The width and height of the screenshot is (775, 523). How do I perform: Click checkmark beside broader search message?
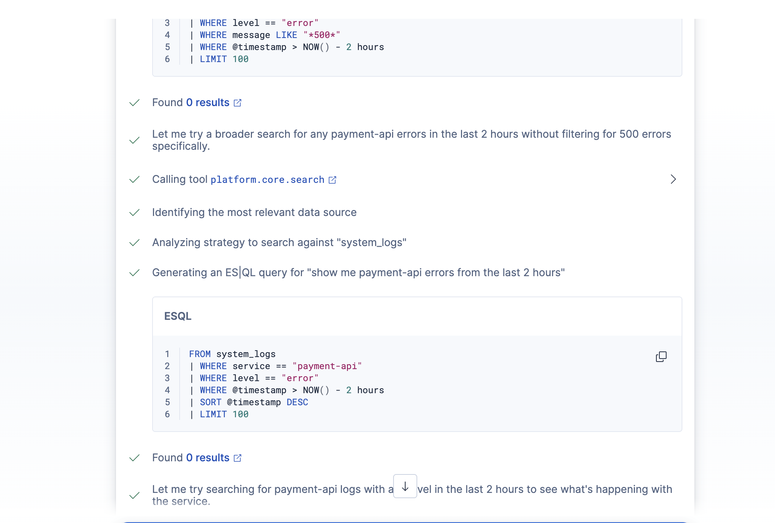134,140
